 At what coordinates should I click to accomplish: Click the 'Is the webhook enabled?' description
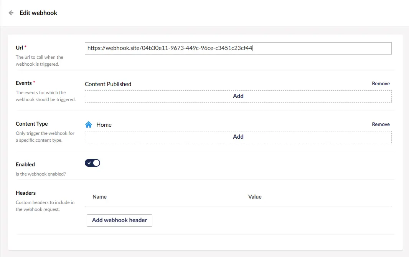(x=41, y=174)
